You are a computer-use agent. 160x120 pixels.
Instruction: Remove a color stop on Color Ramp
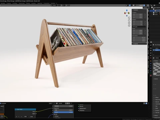click(19, 117)
